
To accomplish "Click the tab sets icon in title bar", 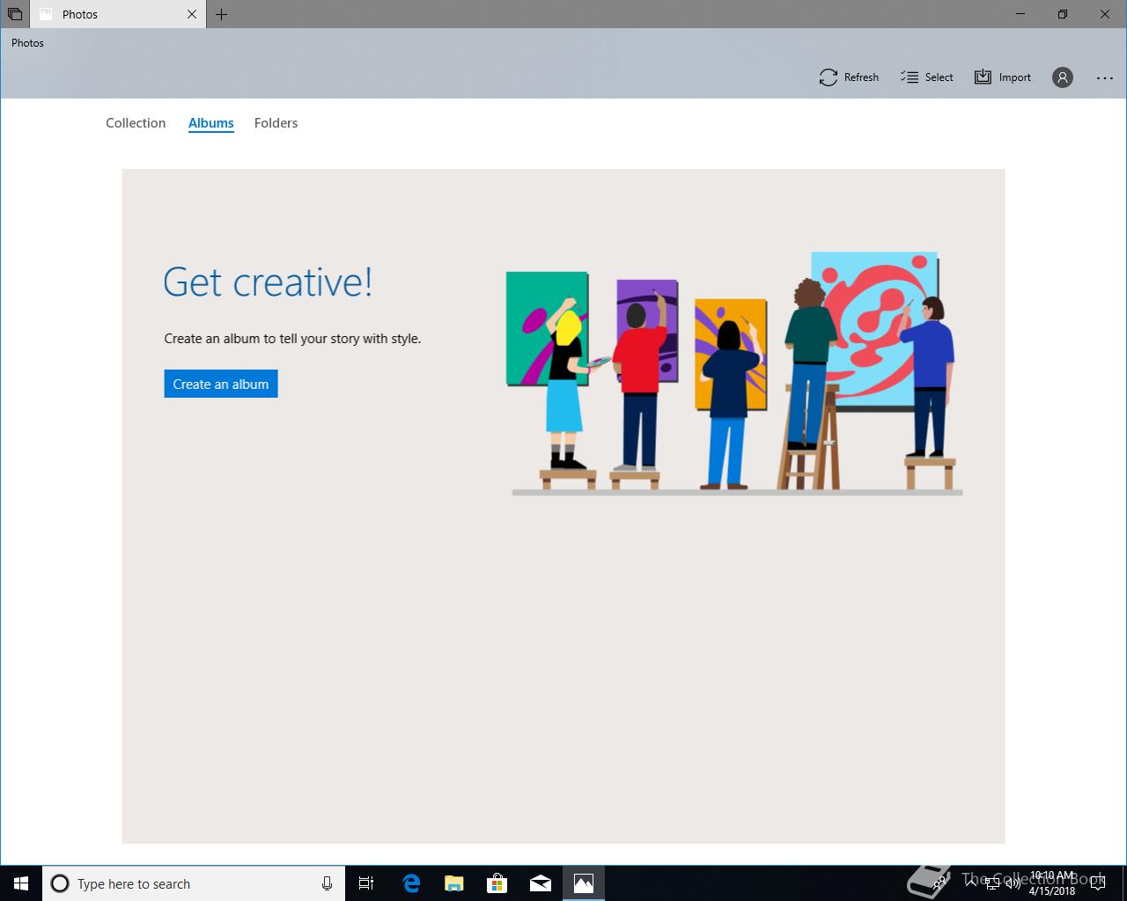I will click(15, 14).
